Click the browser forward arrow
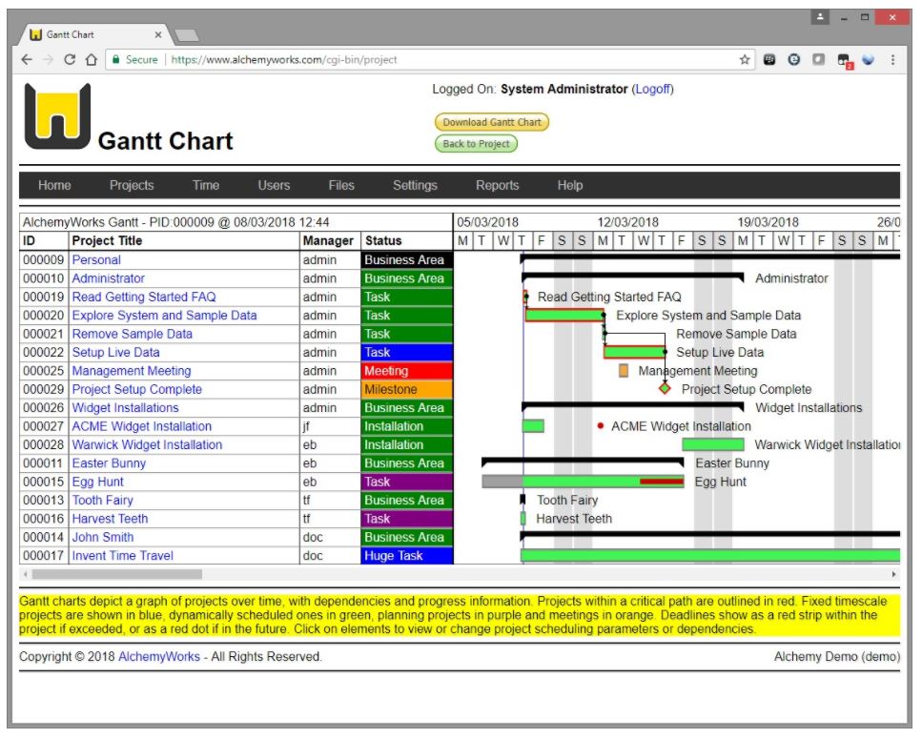922x739 pixels. tap(49, 59)
